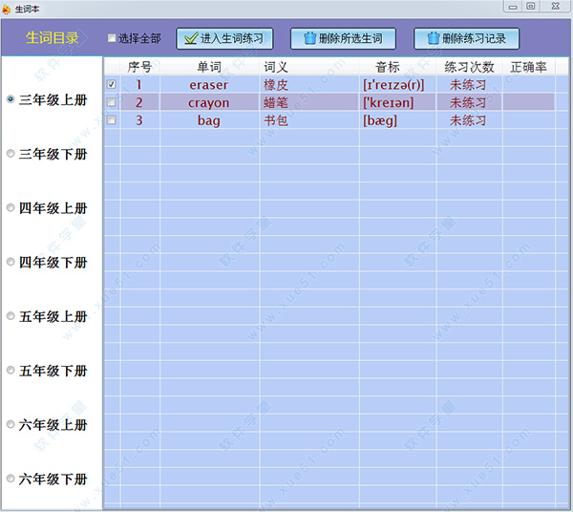Click the 生词目录 heading
Image resolution: width=573 pixels, height=512 pixels.
pos(53,38)
